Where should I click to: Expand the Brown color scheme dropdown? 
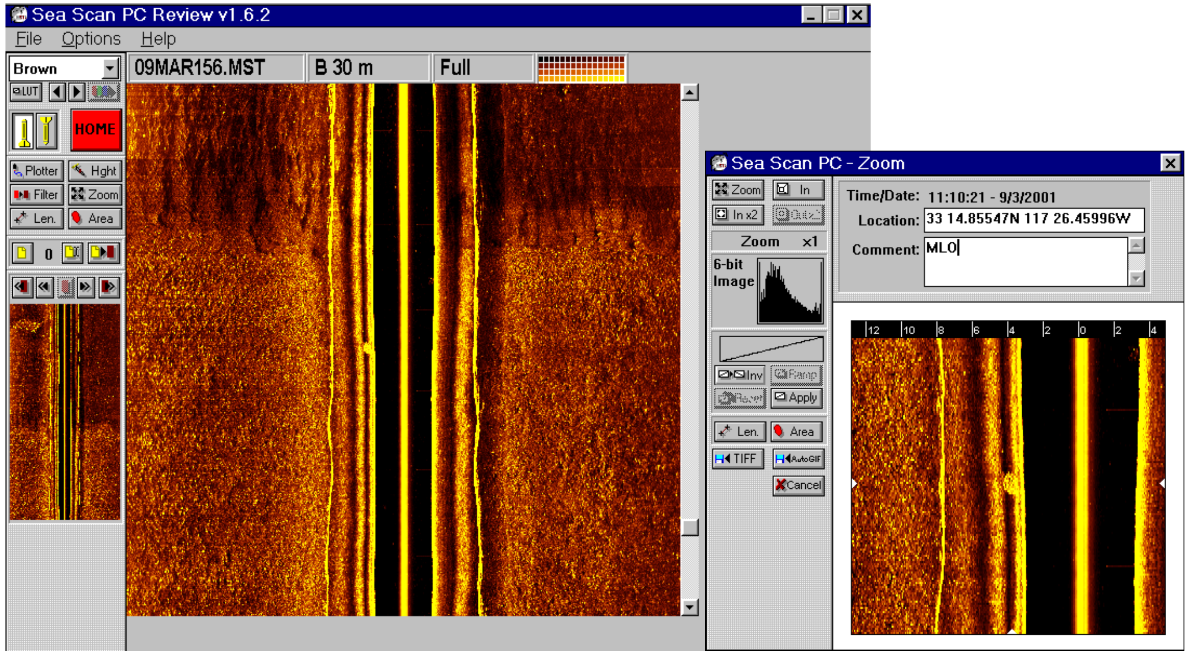(111, 69)
